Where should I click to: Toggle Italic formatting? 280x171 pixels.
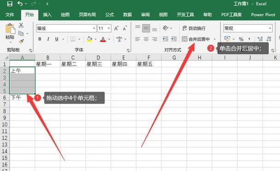tap(48, 39)
